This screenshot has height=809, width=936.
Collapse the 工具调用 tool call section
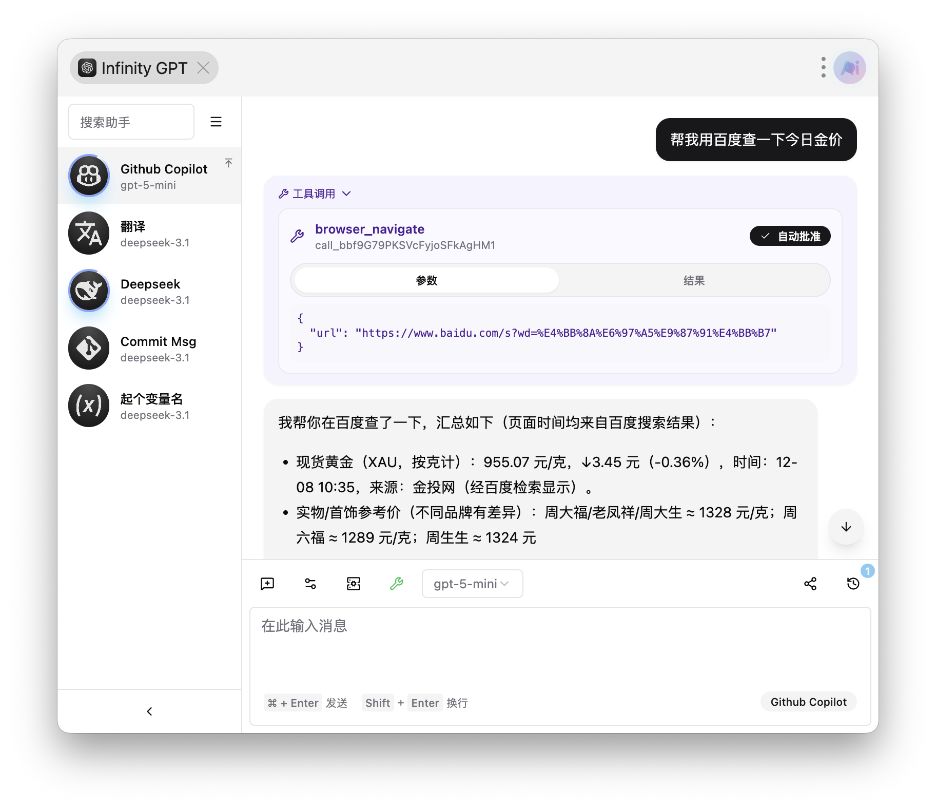[315, 194]
